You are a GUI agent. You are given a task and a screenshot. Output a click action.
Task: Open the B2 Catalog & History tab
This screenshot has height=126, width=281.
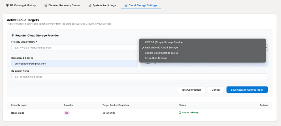point(21,5)
